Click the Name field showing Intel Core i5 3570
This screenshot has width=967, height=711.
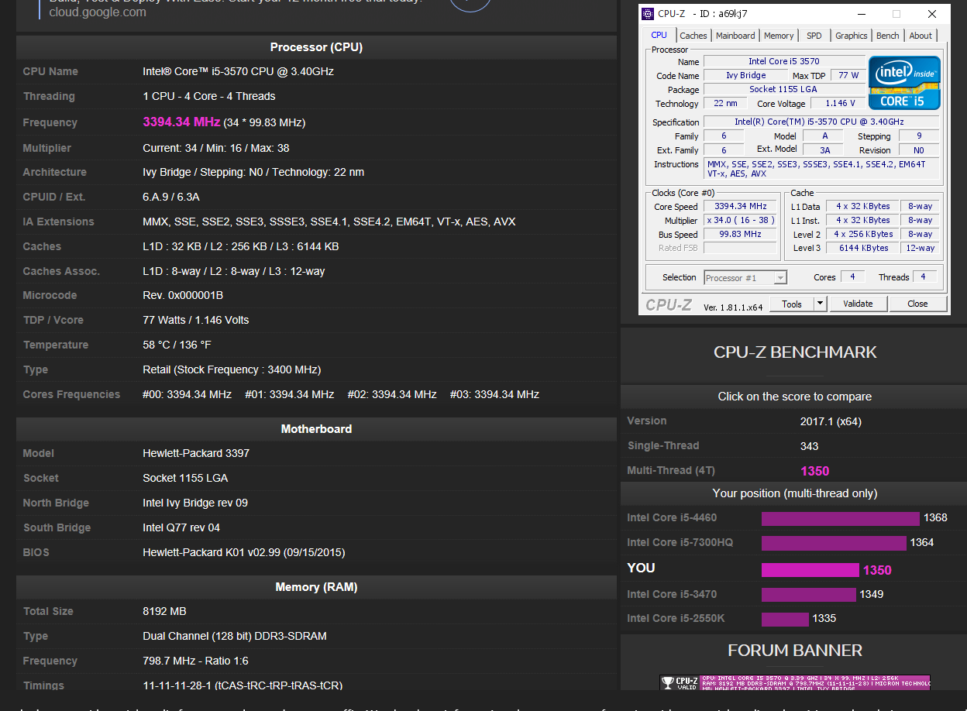[x=783, y=61]
